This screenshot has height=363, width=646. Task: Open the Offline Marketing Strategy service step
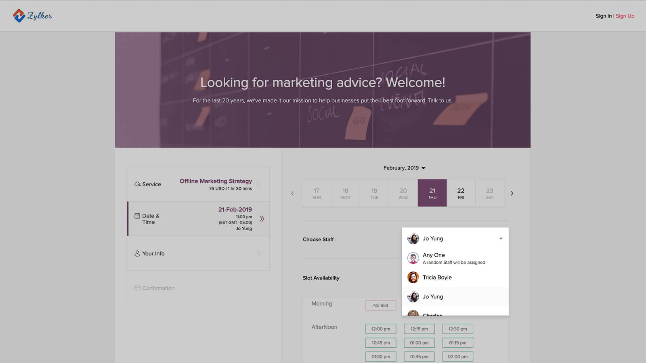click(216, 184)
